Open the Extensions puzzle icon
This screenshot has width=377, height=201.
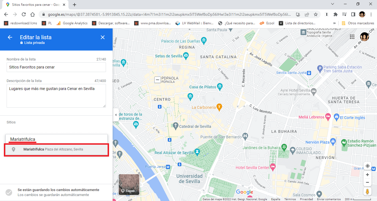pyautogui.click(x=336, y=14)
